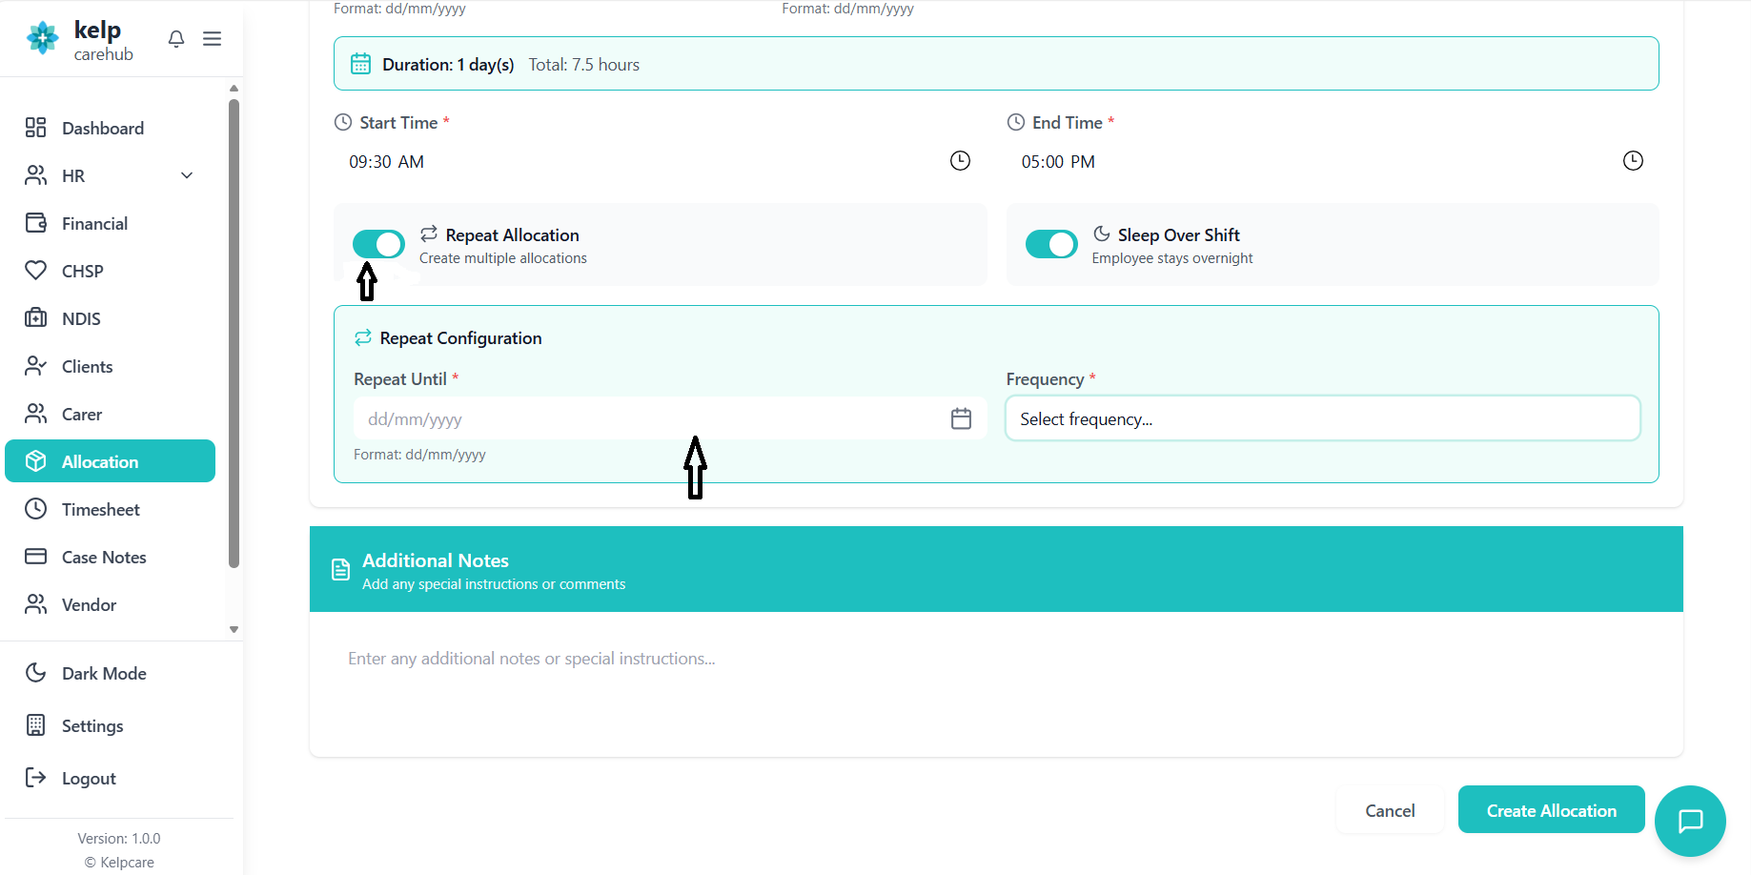The width and height of the screenshot is (1751, 875).
Task: Open the chat support bubble
Action: pos(1690,821)
